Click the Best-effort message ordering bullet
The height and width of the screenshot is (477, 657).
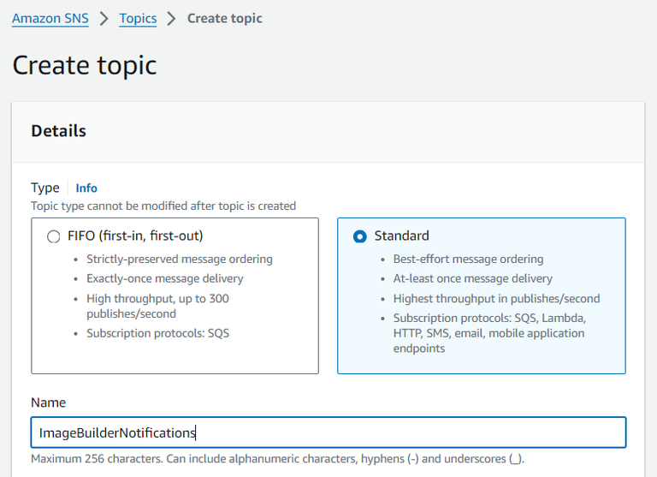tap(468, 259)
